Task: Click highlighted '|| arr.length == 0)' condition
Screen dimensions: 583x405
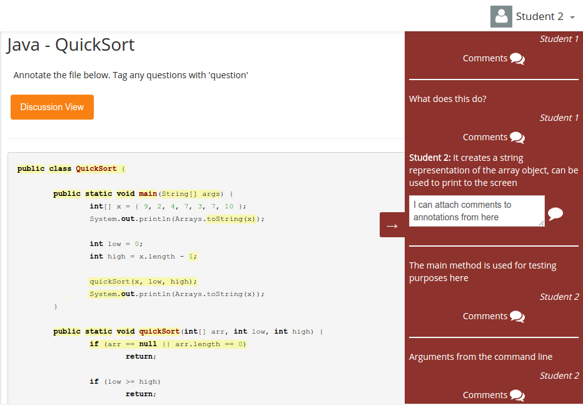Action: (x=205, y=344)
